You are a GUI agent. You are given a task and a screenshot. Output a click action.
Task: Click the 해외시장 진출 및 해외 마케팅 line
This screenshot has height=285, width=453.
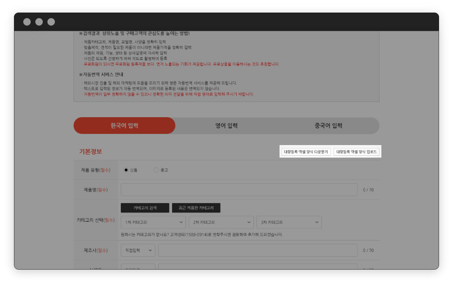pos(160,83)
